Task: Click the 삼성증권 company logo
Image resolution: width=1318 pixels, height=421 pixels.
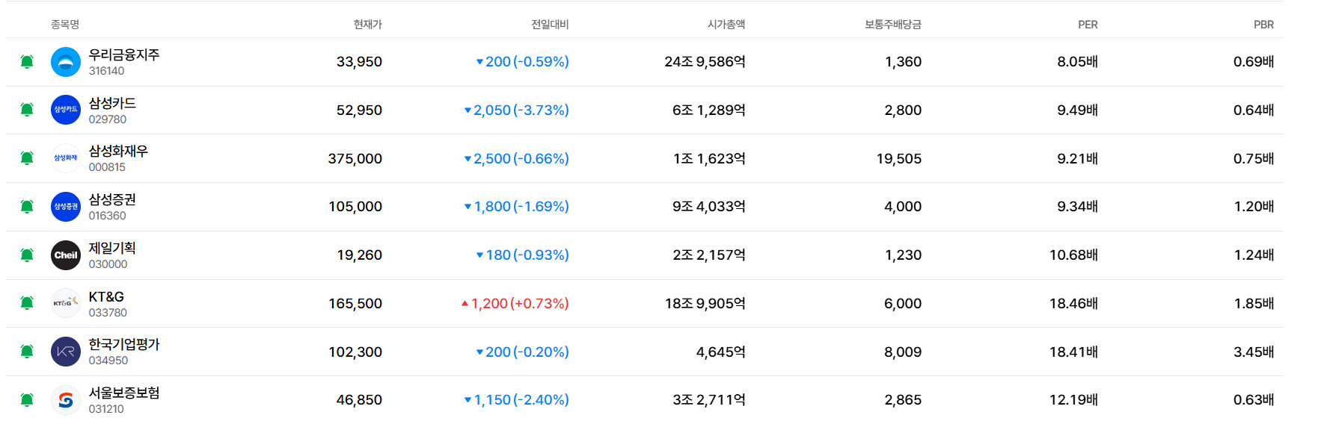Action: (66, 207)
